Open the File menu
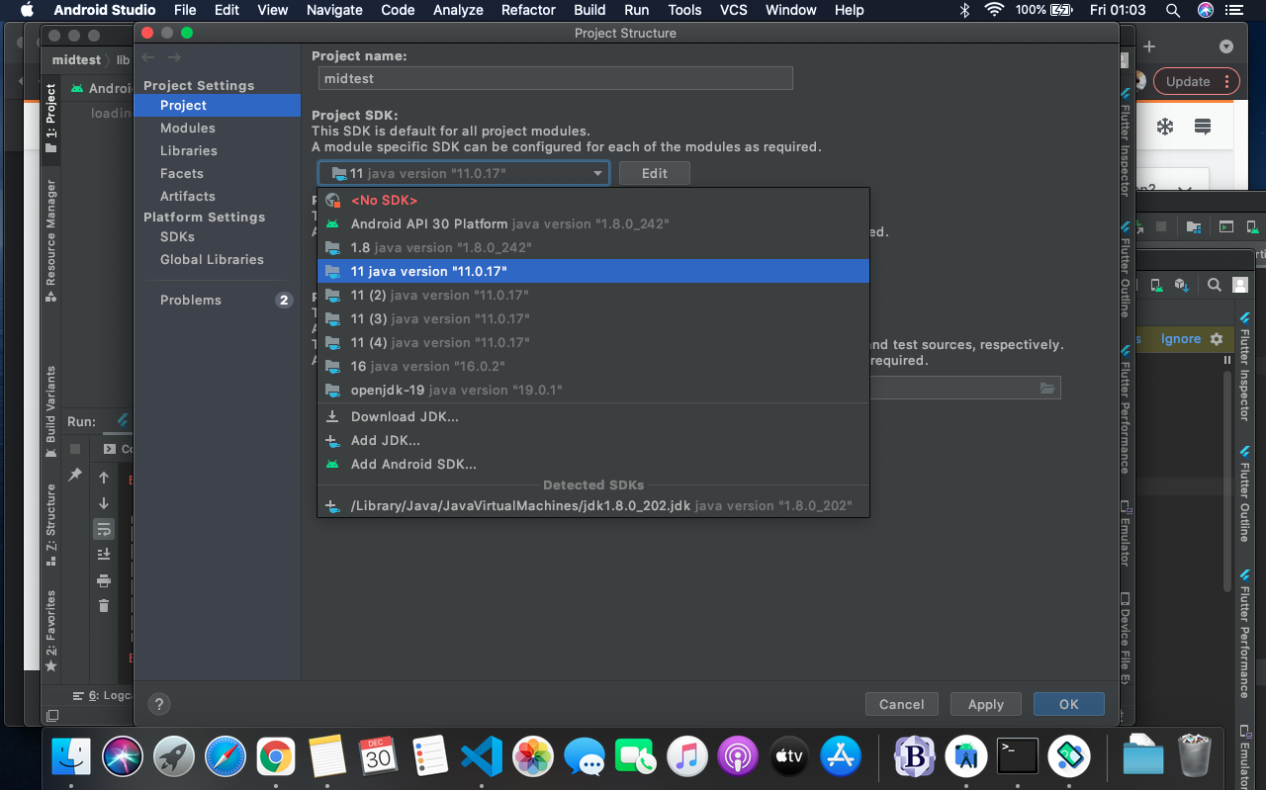The width and height of the screenshot is (1266, 790). pos(185,10)
